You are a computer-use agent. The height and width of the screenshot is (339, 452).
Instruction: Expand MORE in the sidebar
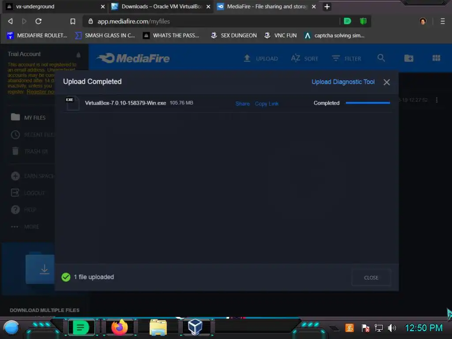coord(25,227)
